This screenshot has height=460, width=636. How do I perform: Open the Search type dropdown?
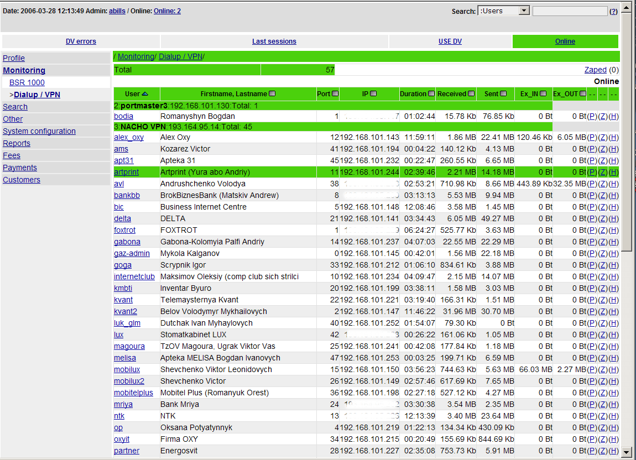(504, 11)
